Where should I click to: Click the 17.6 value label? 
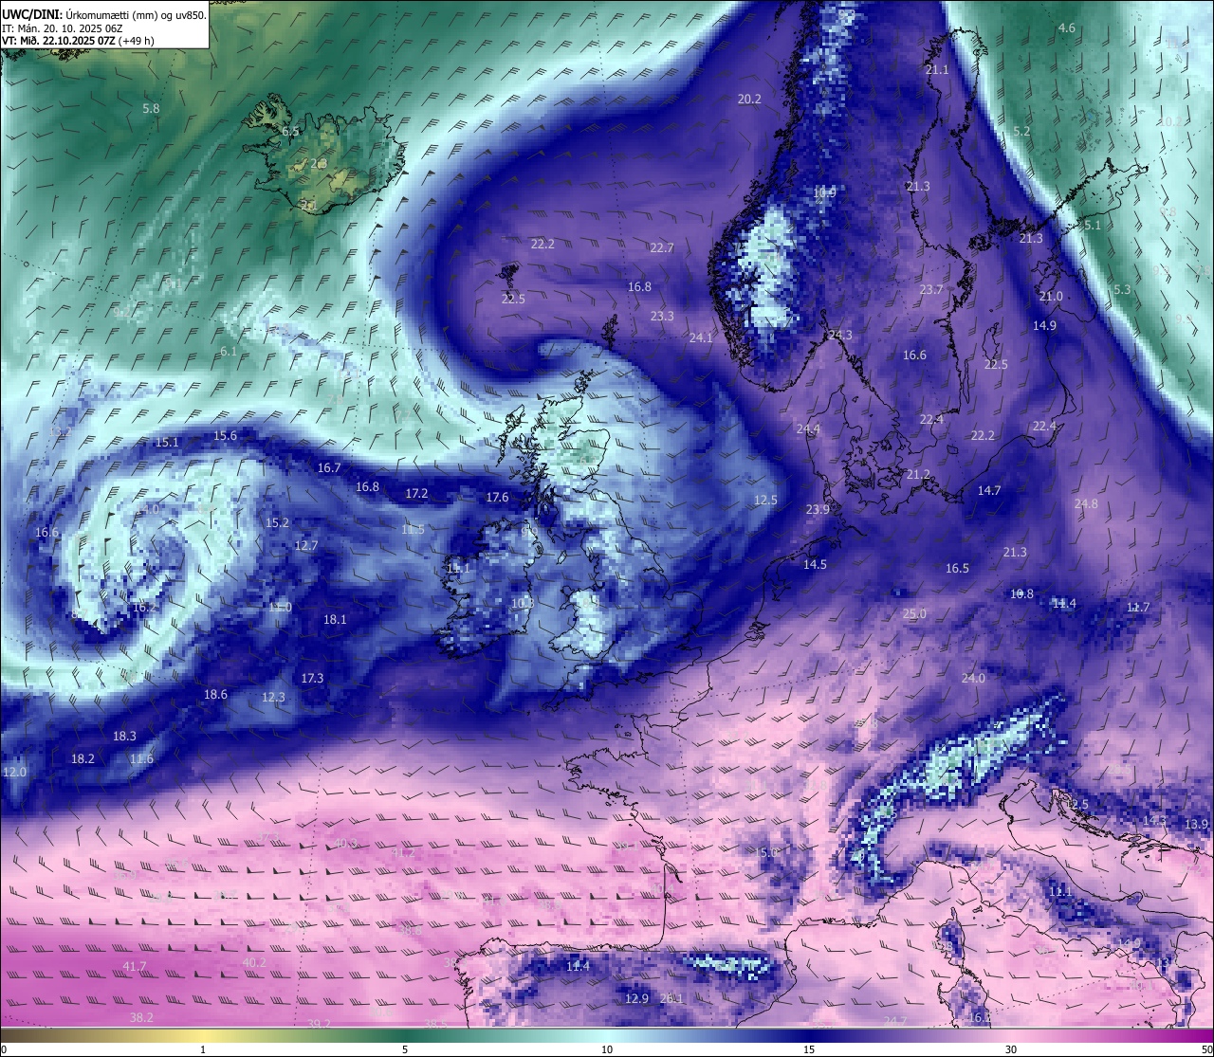coord(497,498)
